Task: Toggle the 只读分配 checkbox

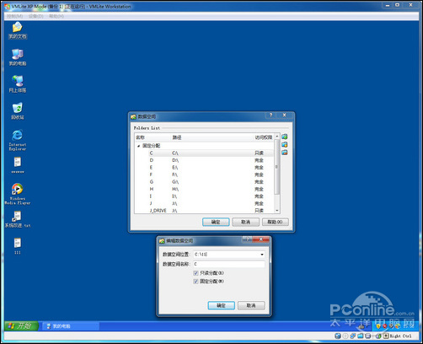Action: click(195, 273)
